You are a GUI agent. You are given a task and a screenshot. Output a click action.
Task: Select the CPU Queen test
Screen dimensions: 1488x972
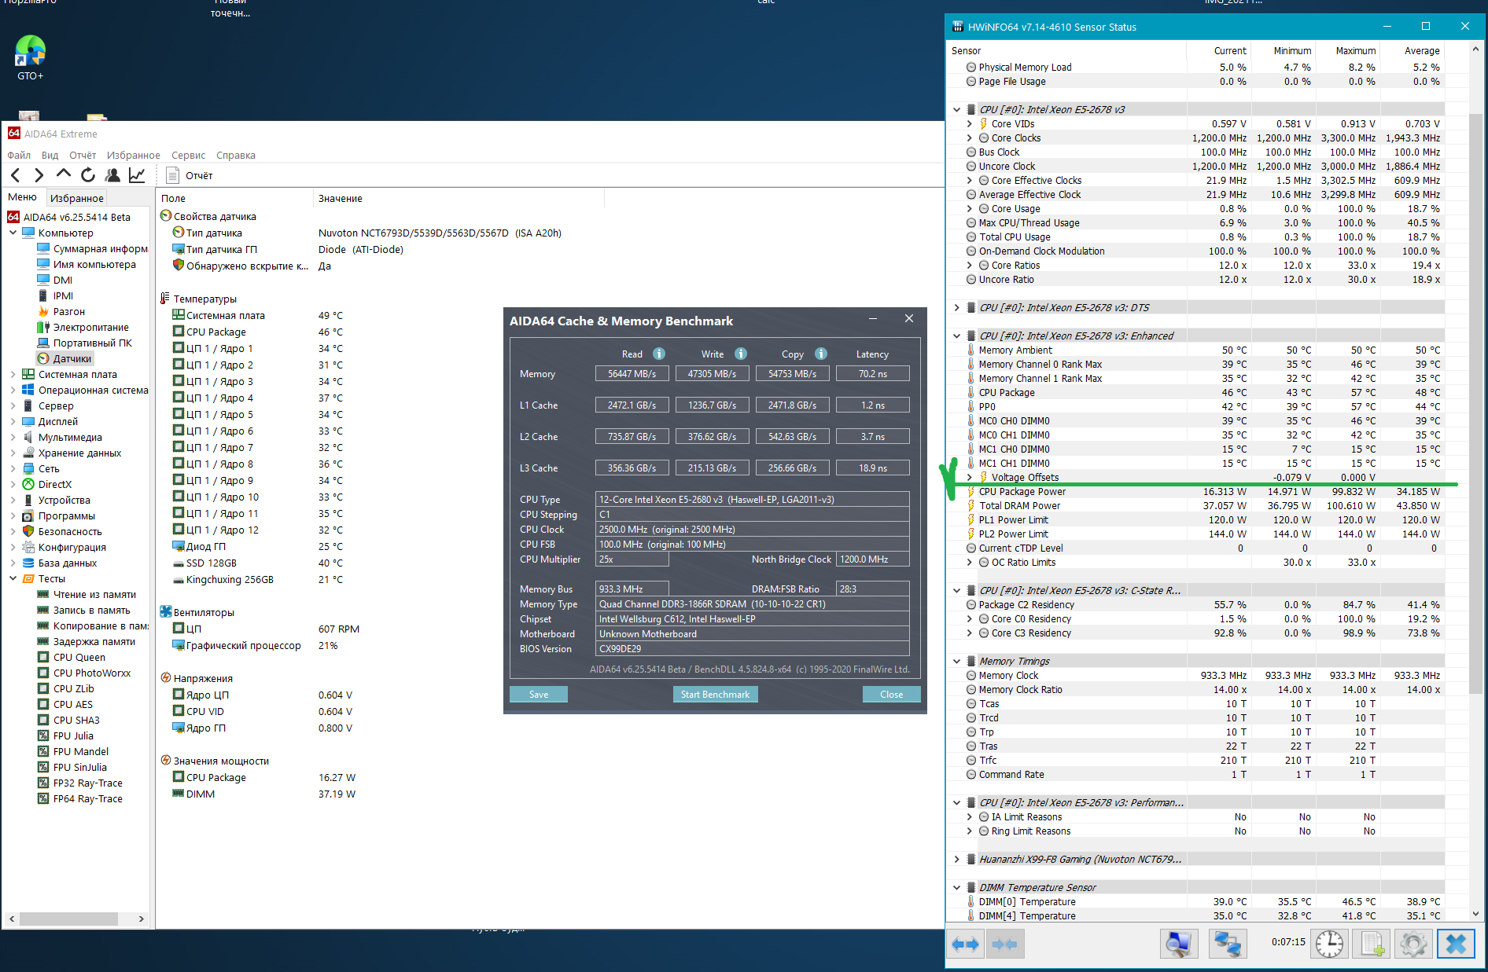[x=79, y=657]
